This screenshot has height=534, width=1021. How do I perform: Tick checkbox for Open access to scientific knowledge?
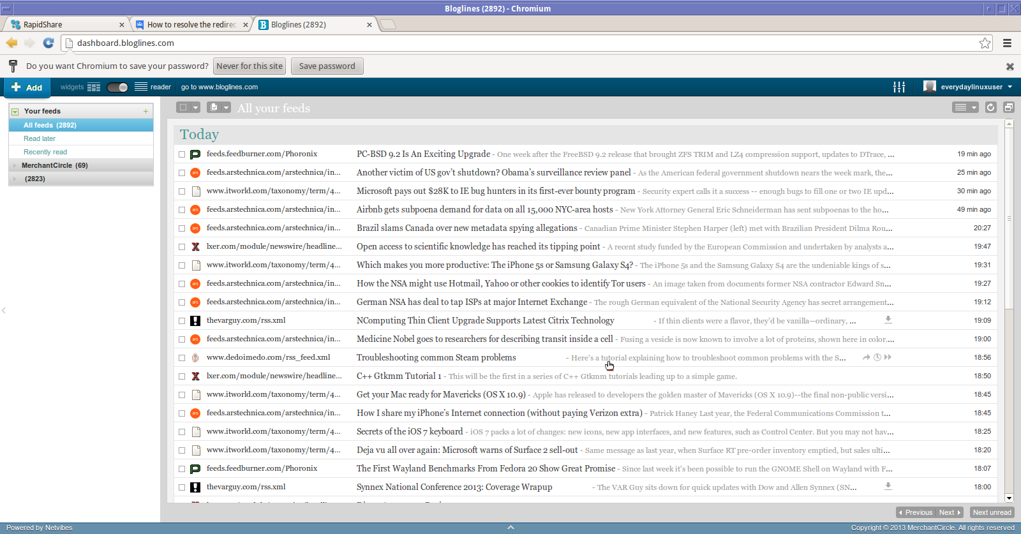tap(182, 247)
